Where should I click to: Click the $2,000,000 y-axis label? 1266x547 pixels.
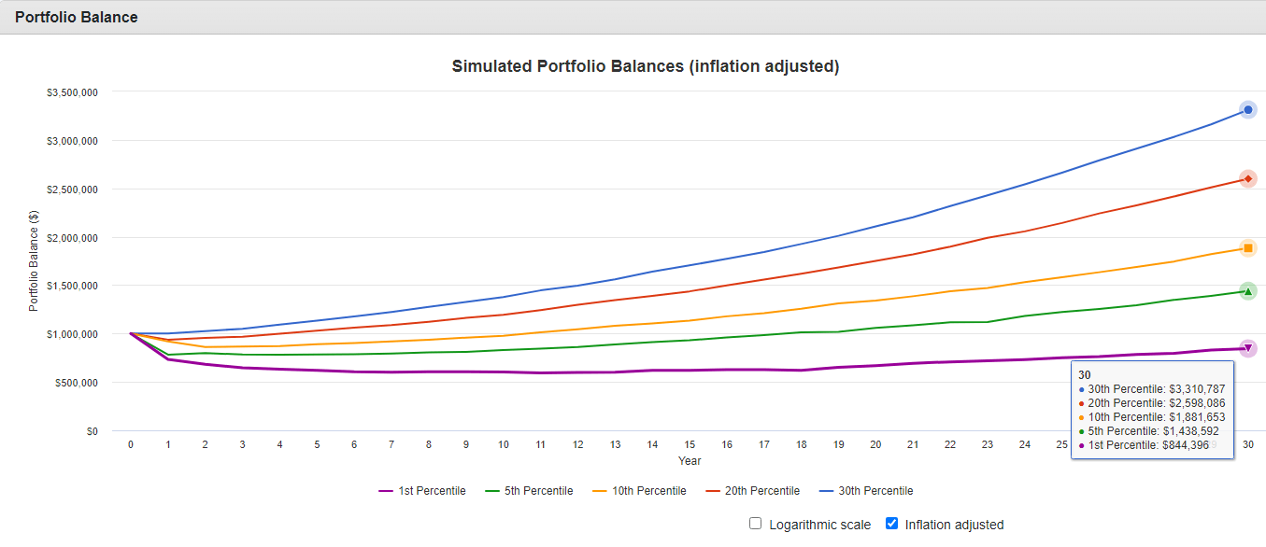72,237
